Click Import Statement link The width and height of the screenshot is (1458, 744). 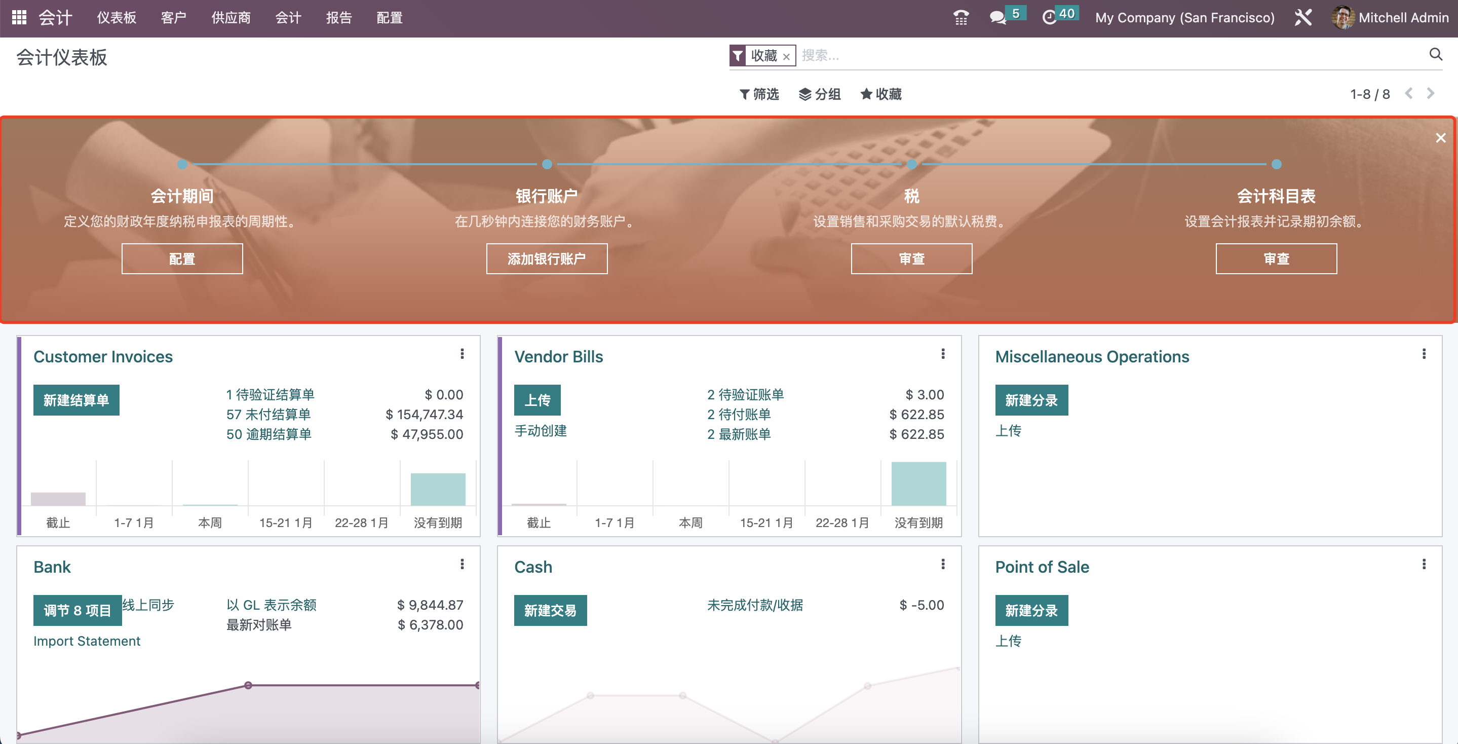(87, 641)
